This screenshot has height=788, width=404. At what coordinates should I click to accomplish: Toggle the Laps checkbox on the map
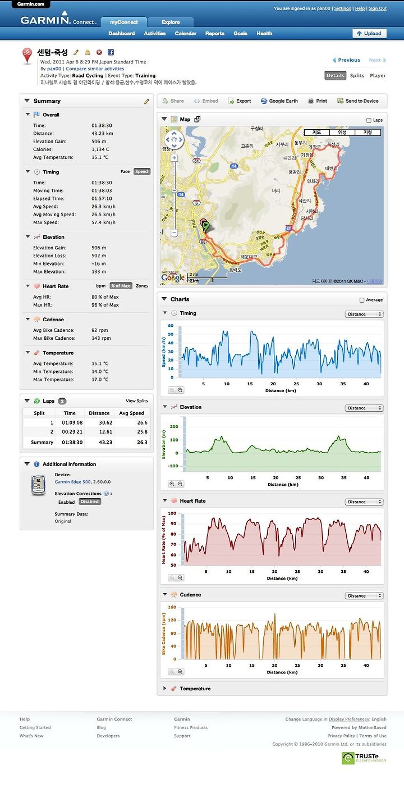pyautogui.click(x=369, y=120)
